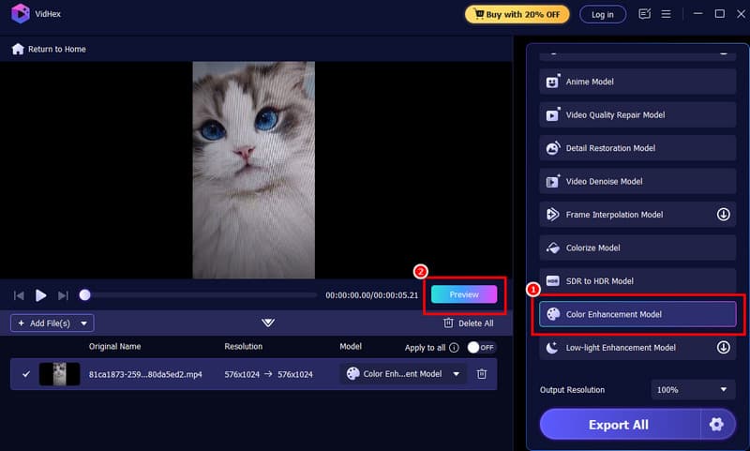
Task: Collapse the file list panel chevron
Action: 268,323
